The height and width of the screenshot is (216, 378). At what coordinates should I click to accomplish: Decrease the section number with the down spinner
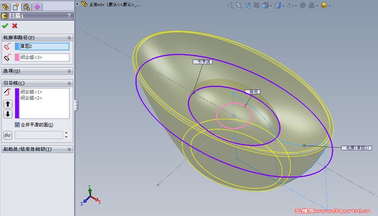point(66,137)
